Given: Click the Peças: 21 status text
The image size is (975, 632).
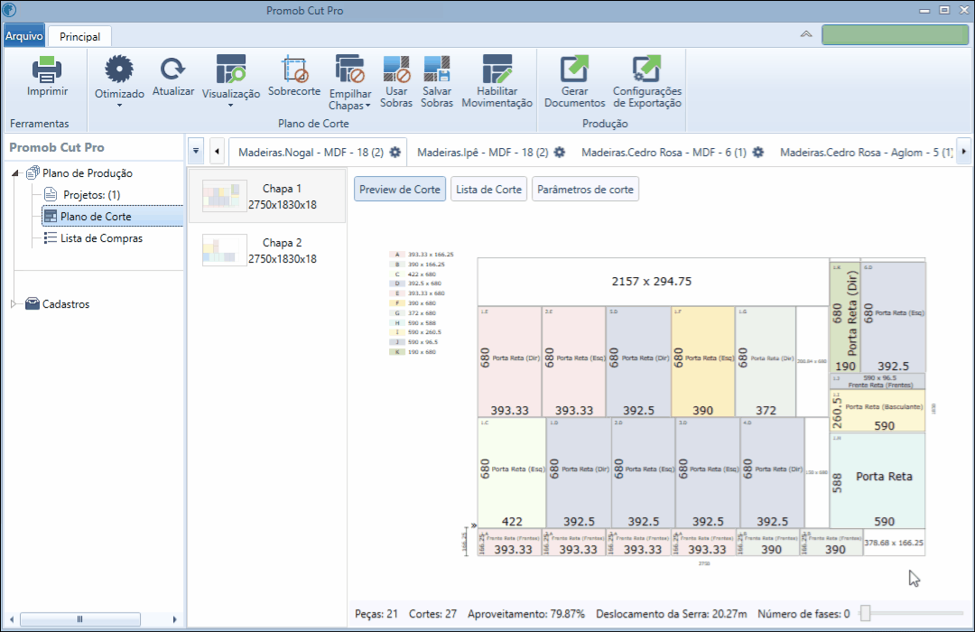Looking at the screenshot, I should point(376,614).
